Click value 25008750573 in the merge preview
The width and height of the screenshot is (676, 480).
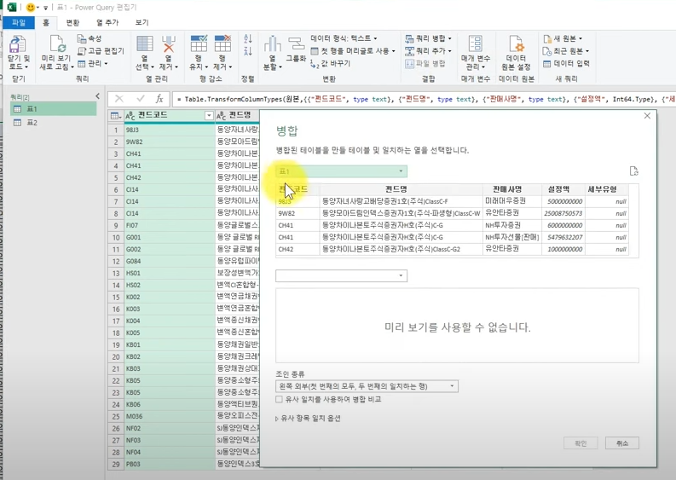(563, 213)
